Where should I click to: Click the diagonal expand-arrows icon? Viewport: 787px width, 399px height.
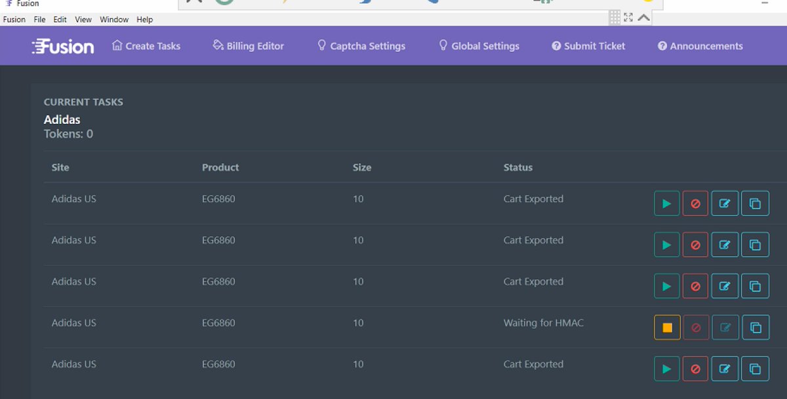pyautogui.click(x=628, y=18)
